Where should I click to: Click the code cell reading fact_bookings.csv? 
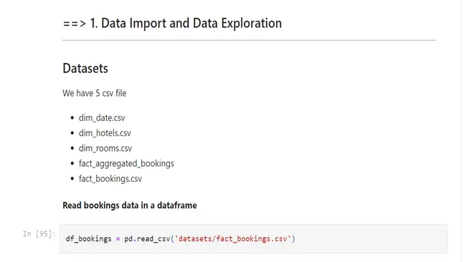coord(253,238)
